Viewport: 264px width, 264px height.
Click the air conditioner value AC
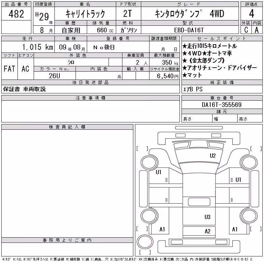pyautogui.click(x=25, y=69)
